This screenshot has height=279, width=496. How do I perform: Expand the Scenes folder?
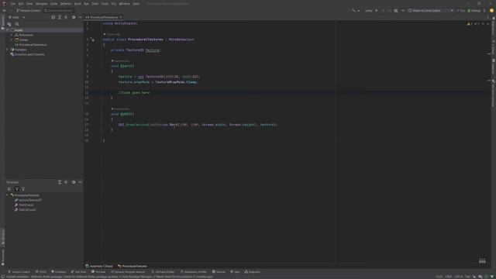(x=12, y=40)
